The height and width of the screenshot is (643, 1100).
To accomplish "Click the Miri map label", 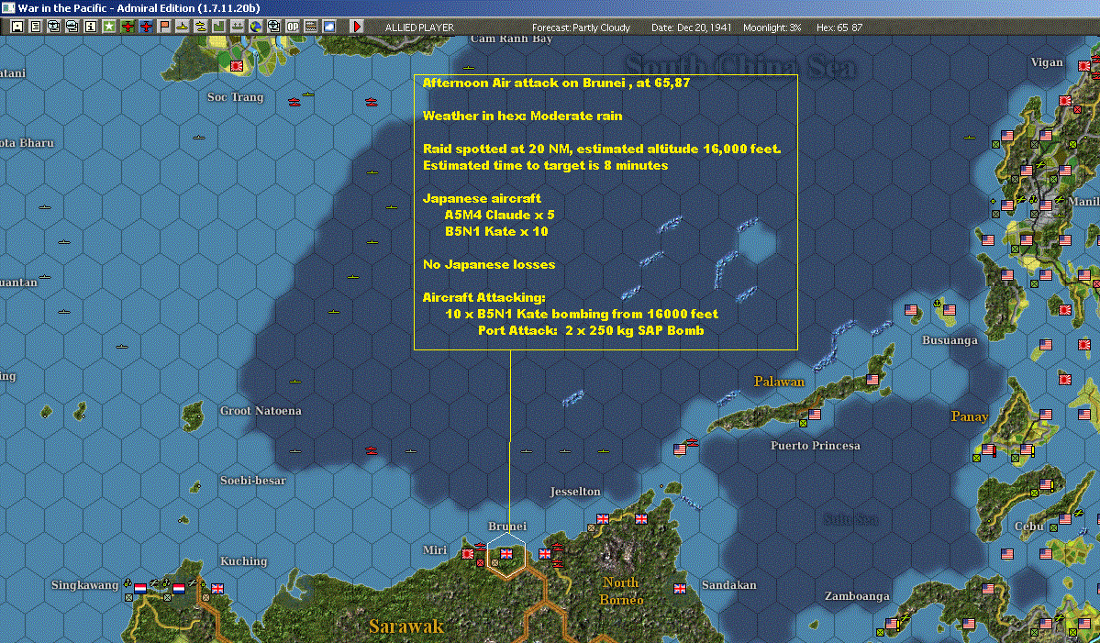I will [435, 549].
